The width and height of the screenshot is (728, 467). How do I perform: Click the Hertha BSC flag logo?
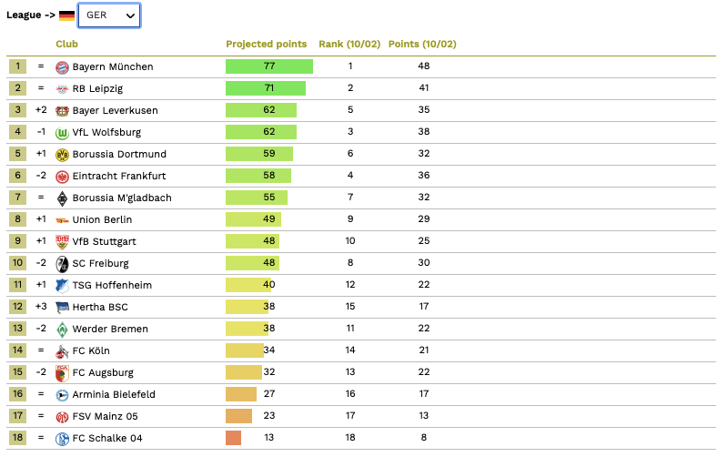pyautogui.click(x=62, y=307)
